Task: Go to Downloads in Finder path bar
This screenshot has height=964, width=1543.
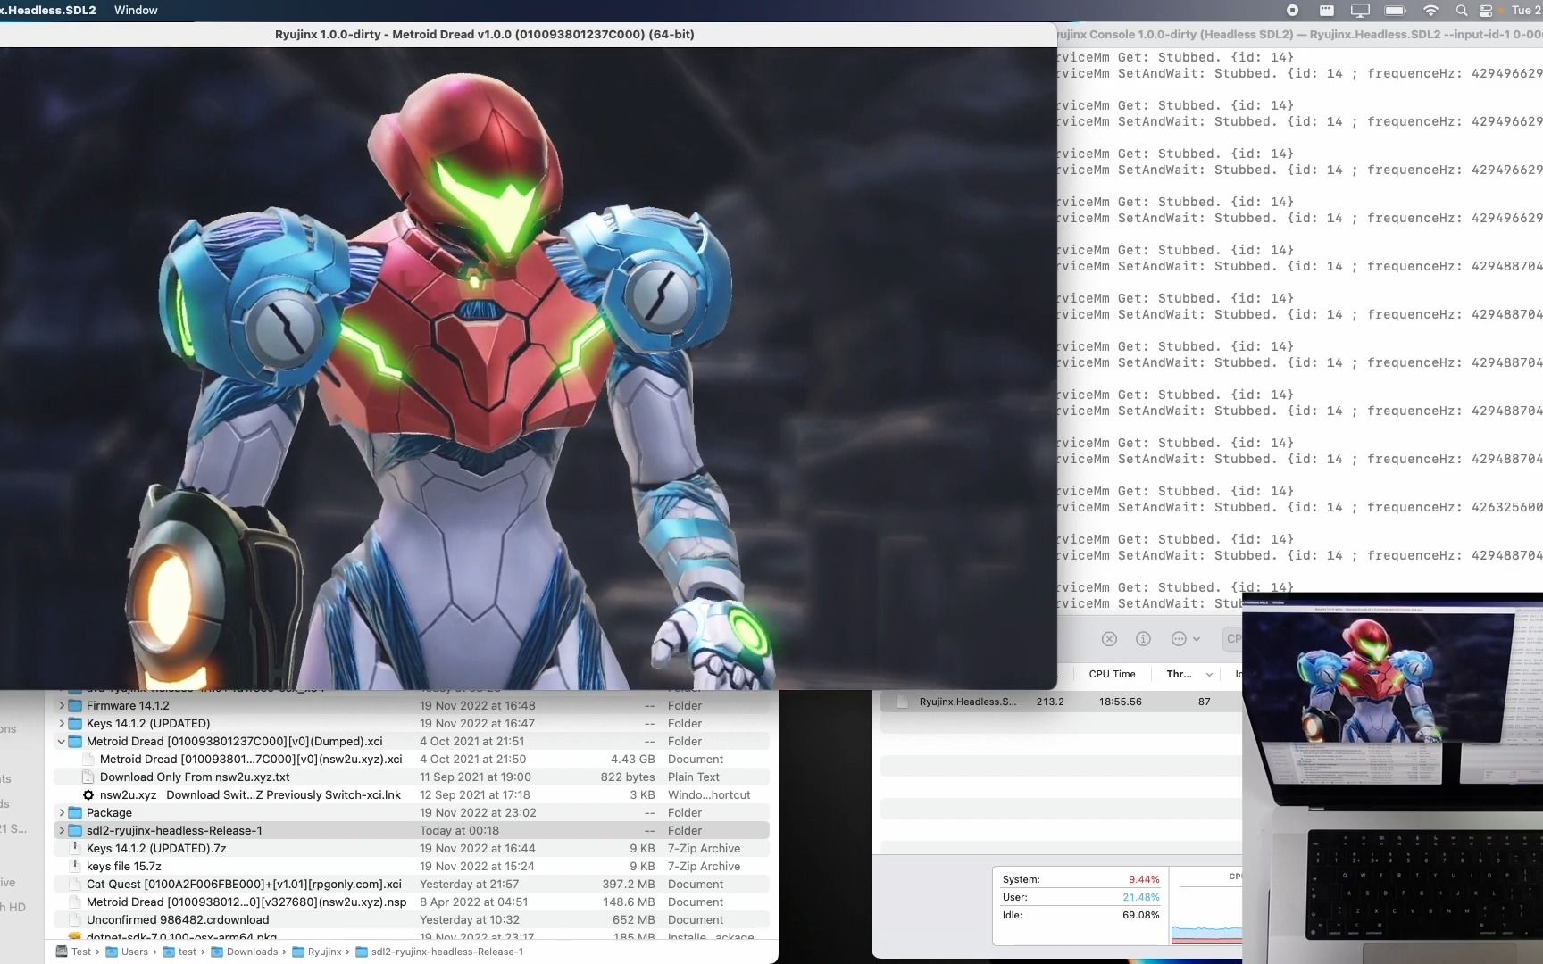Action: [245, 952]
